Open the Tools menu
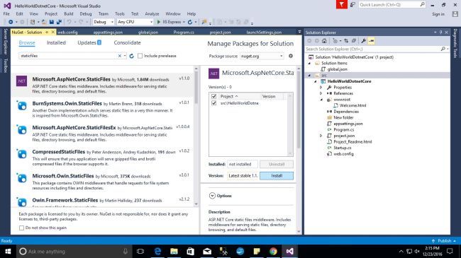The height and width of the screenshot is (258, 461). tap(120, 13)
